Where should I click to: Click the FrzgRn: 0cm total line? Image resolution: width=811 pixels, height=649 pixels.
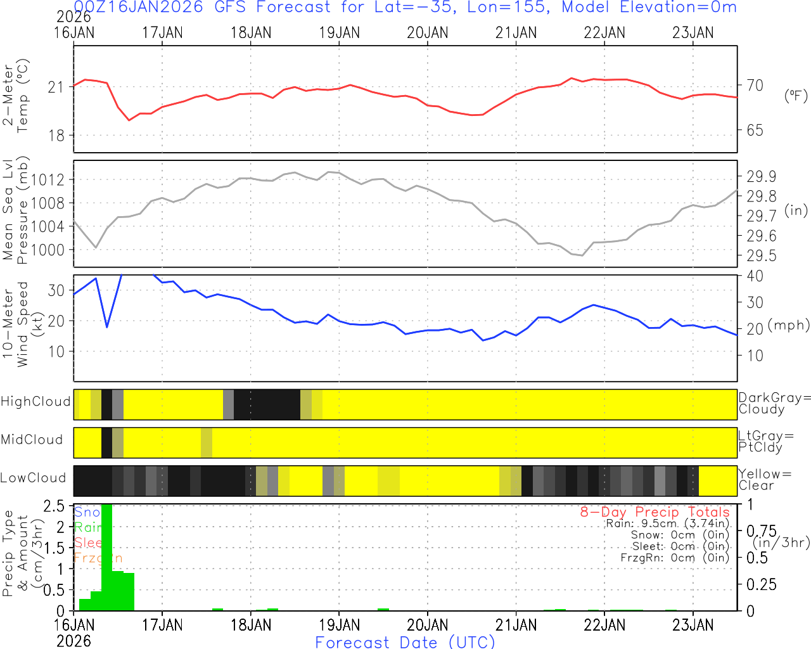(x=674, y=558)
